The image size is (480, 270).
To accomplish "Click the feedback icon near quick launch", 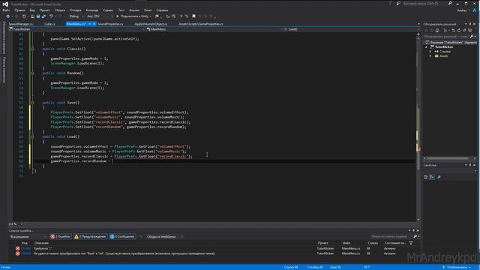I will point(398,3).
